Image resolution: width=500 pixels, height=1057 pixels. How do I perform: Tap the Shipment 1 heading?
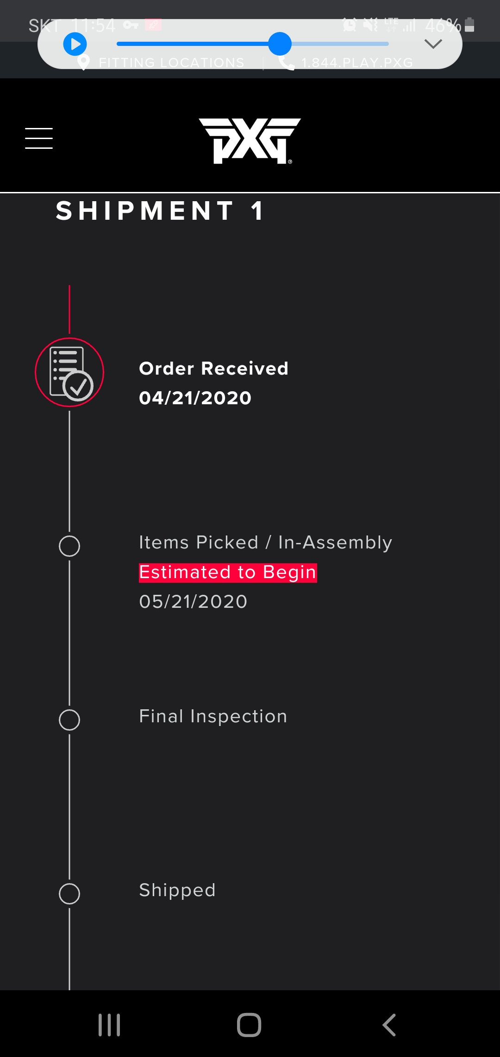[160, 211]
